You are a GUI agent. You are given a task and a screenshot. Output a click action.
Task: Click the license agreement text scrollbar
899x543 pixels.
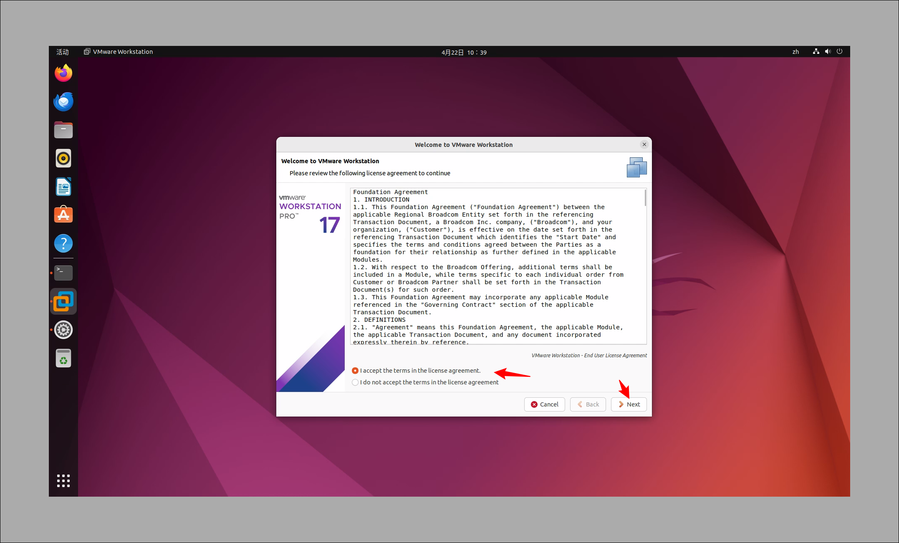(645, 198)
